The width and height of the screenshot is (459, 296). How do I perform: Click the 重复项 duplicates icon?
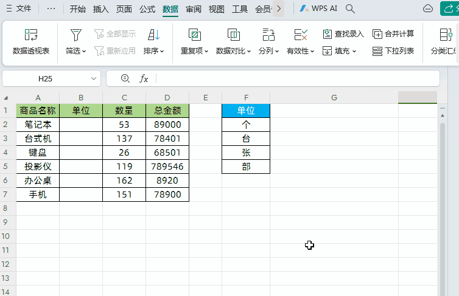click(x=195, y=35)
